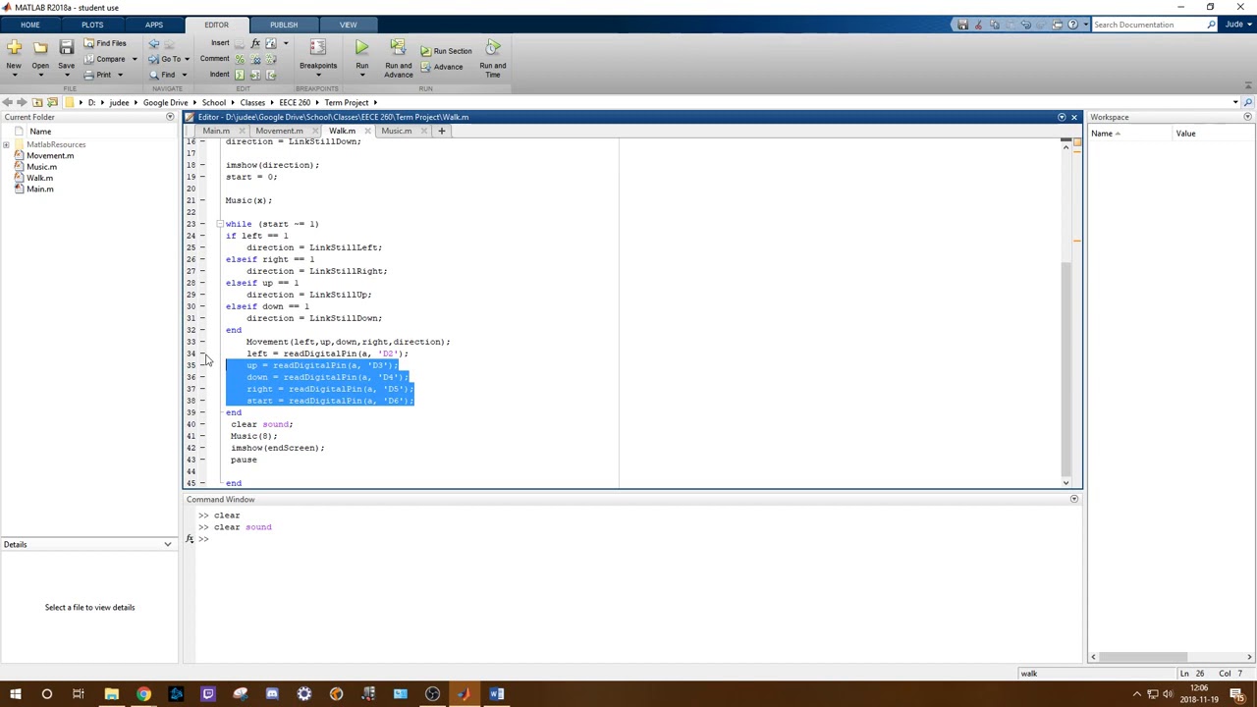The height and width of the screenshot is (707, 1257).
Task: Click the undo icon in quick access toolbar
Action: [x=1025, y=25]
